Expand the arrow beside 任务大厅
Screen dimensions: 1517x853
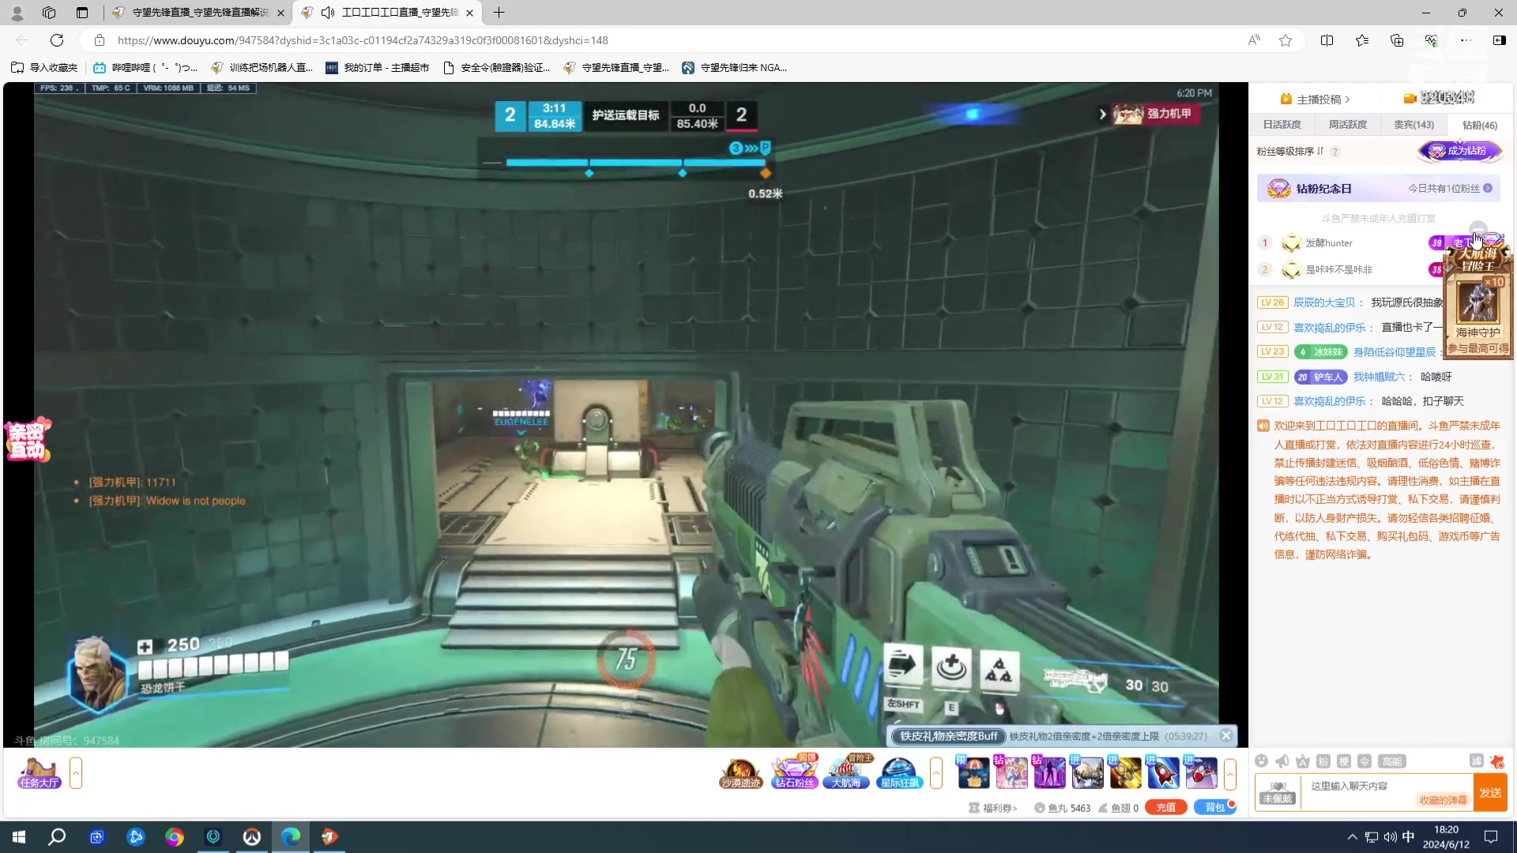pos(76,773)
